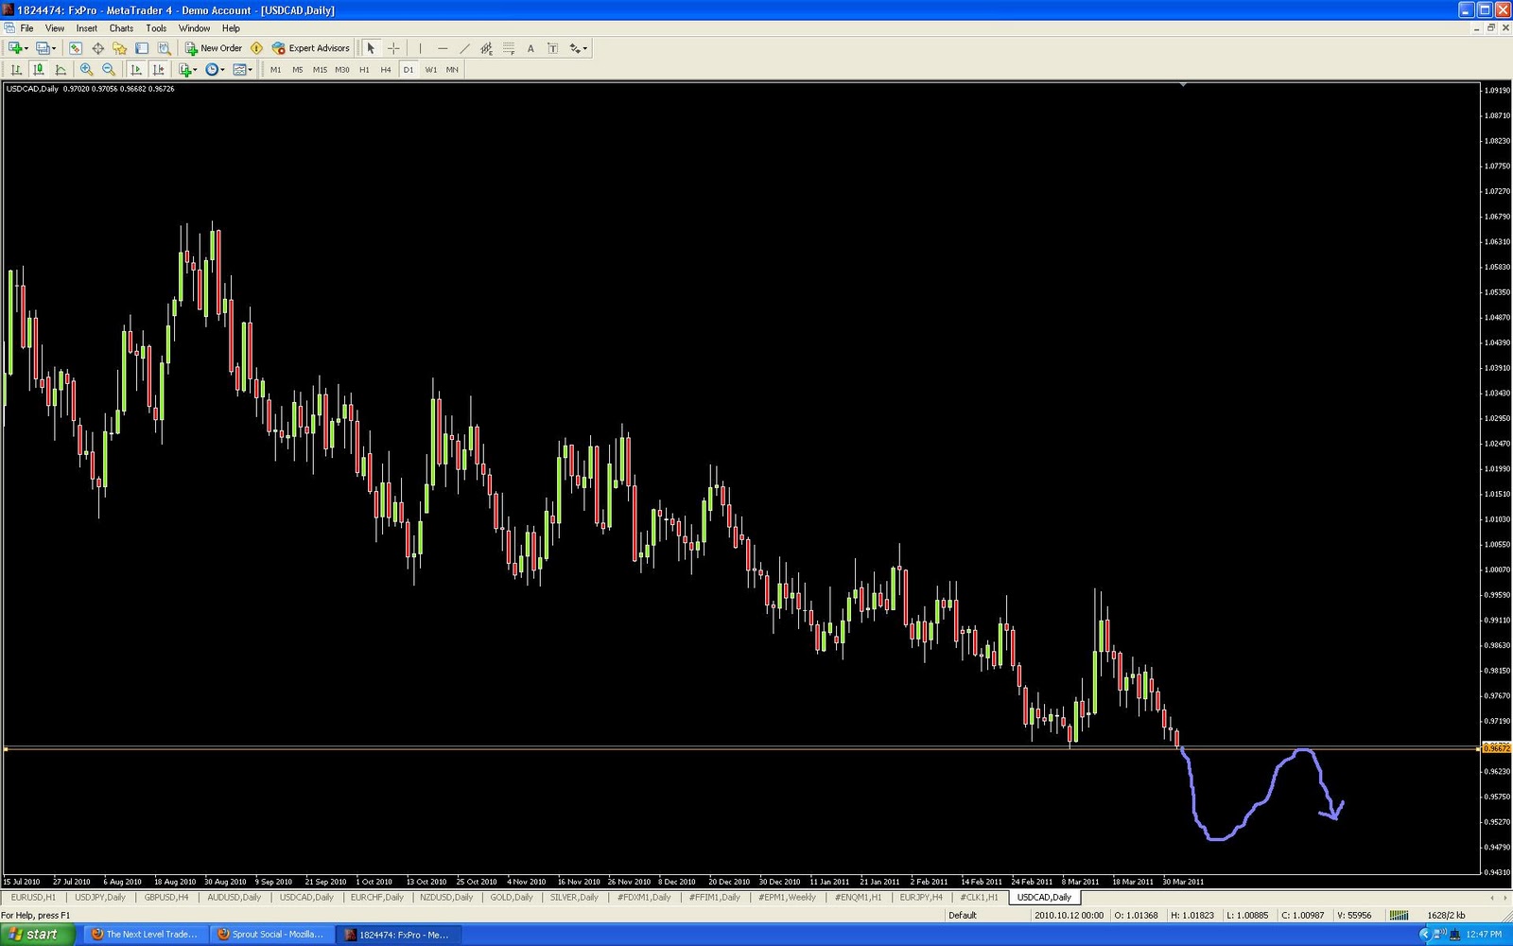Viewport: 1513px width, 946px height.
Task: Toggle the Chart Shift button
Action: 158,69
